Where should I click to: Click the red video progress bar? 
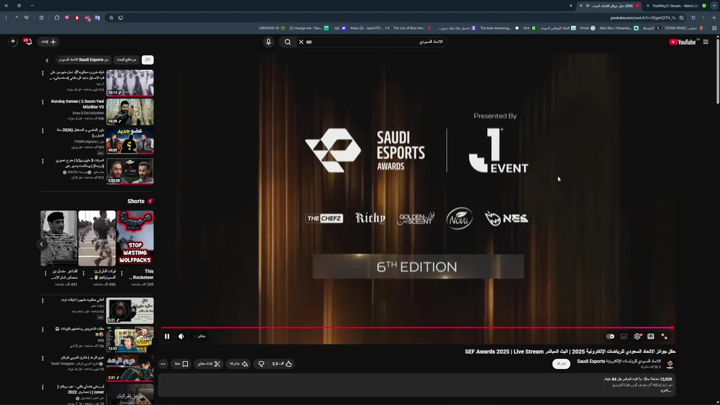417,328
